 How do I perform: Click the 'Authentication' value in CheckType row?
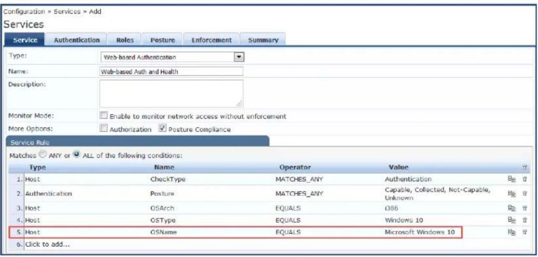409,179
